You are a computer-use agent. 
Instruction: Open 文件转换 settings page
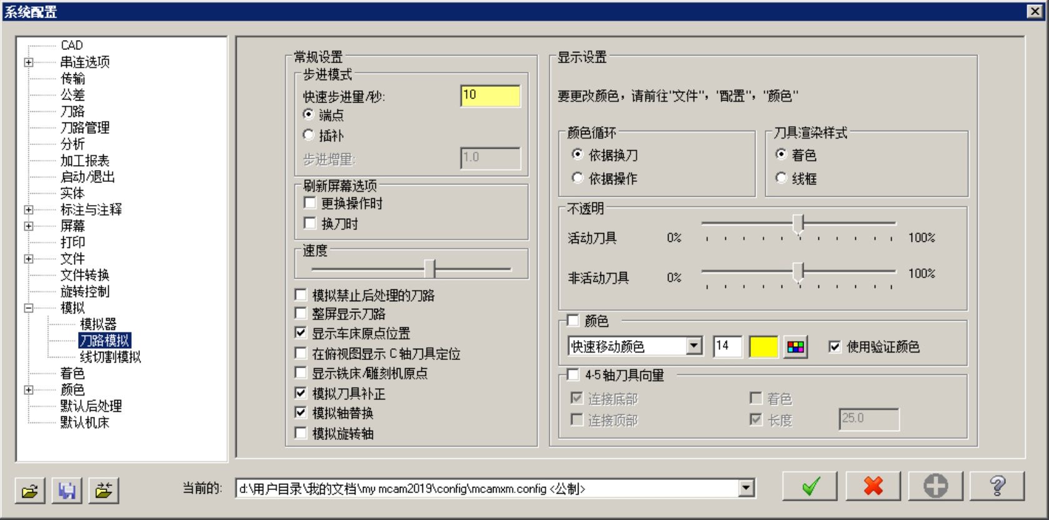click(x=85, y=275)
